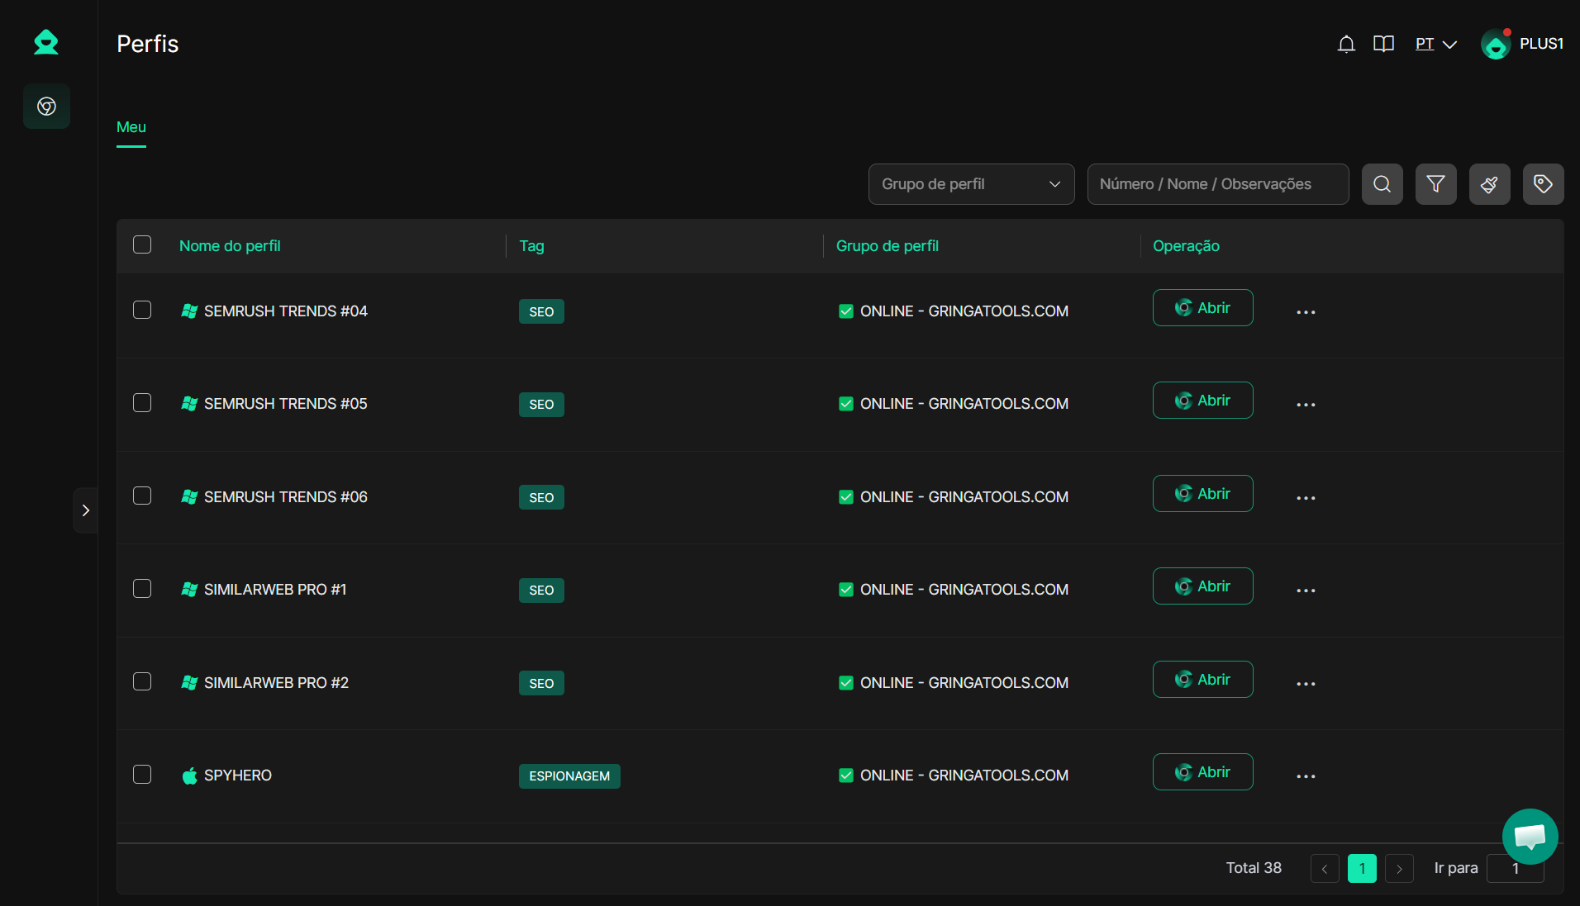Viewport: 1580px width, 906px height.
Task: Check the SIMILARWEB PRO #2 row
Action: (142, 681)
